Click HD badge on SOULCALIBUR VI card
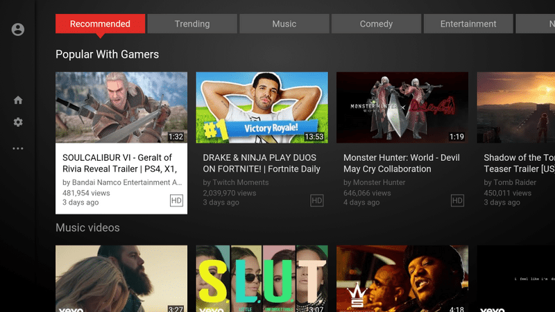The image size is (555, 312). [x=176, y=200]
